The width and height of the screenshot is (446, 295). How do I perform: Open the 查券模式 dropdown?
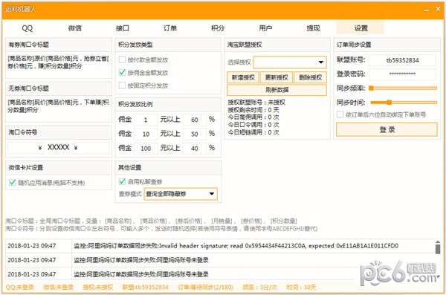(181, 194)
